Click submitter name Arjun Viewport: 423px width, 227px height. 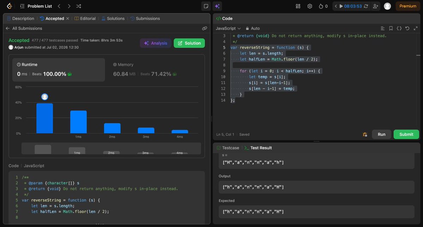click(19, 47)
